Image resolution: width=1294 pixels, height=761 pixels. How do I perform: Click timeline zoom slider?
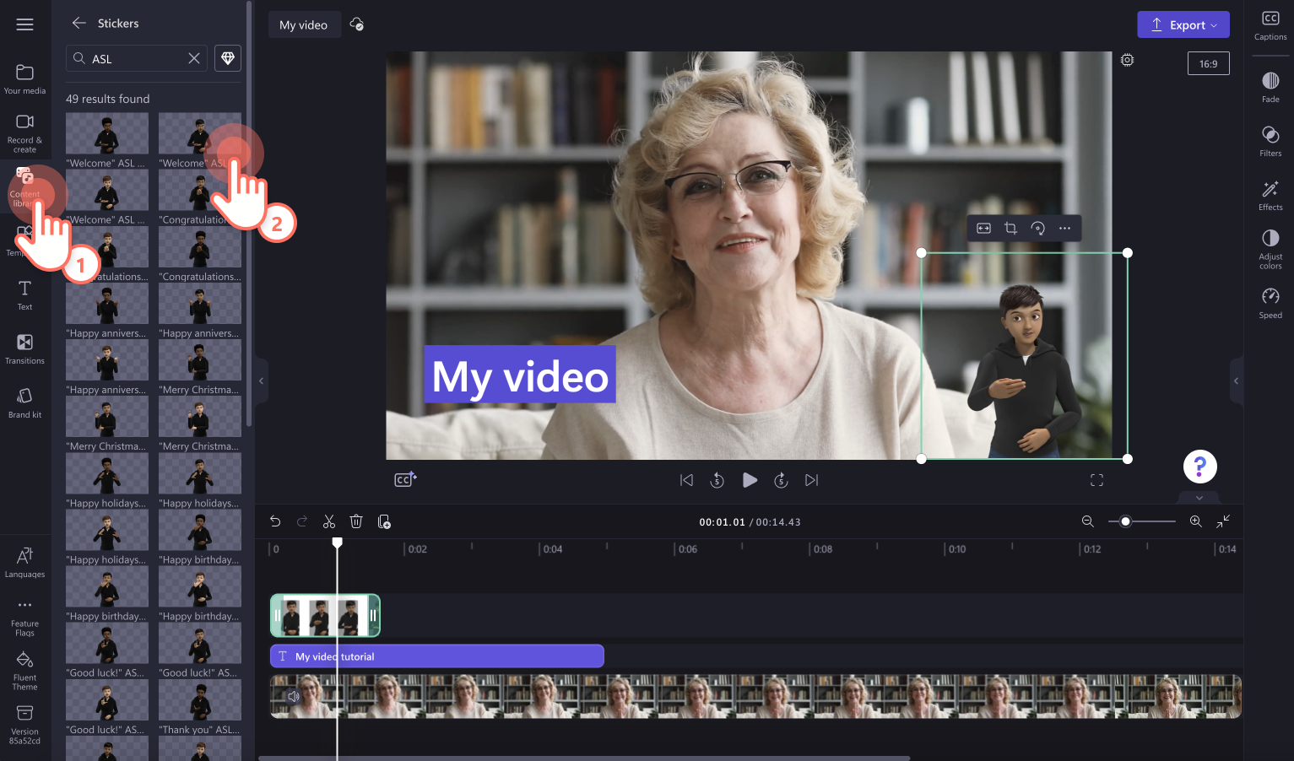[x=1142, y=521]
